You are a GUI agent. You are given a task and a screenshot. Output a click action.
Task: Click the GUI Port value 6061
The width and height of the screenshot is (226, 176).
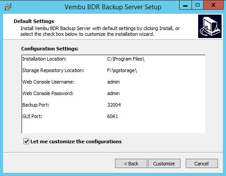113,116
